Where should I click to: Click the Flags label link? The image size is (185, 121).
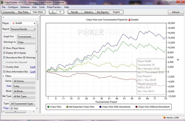coord(6,108)
